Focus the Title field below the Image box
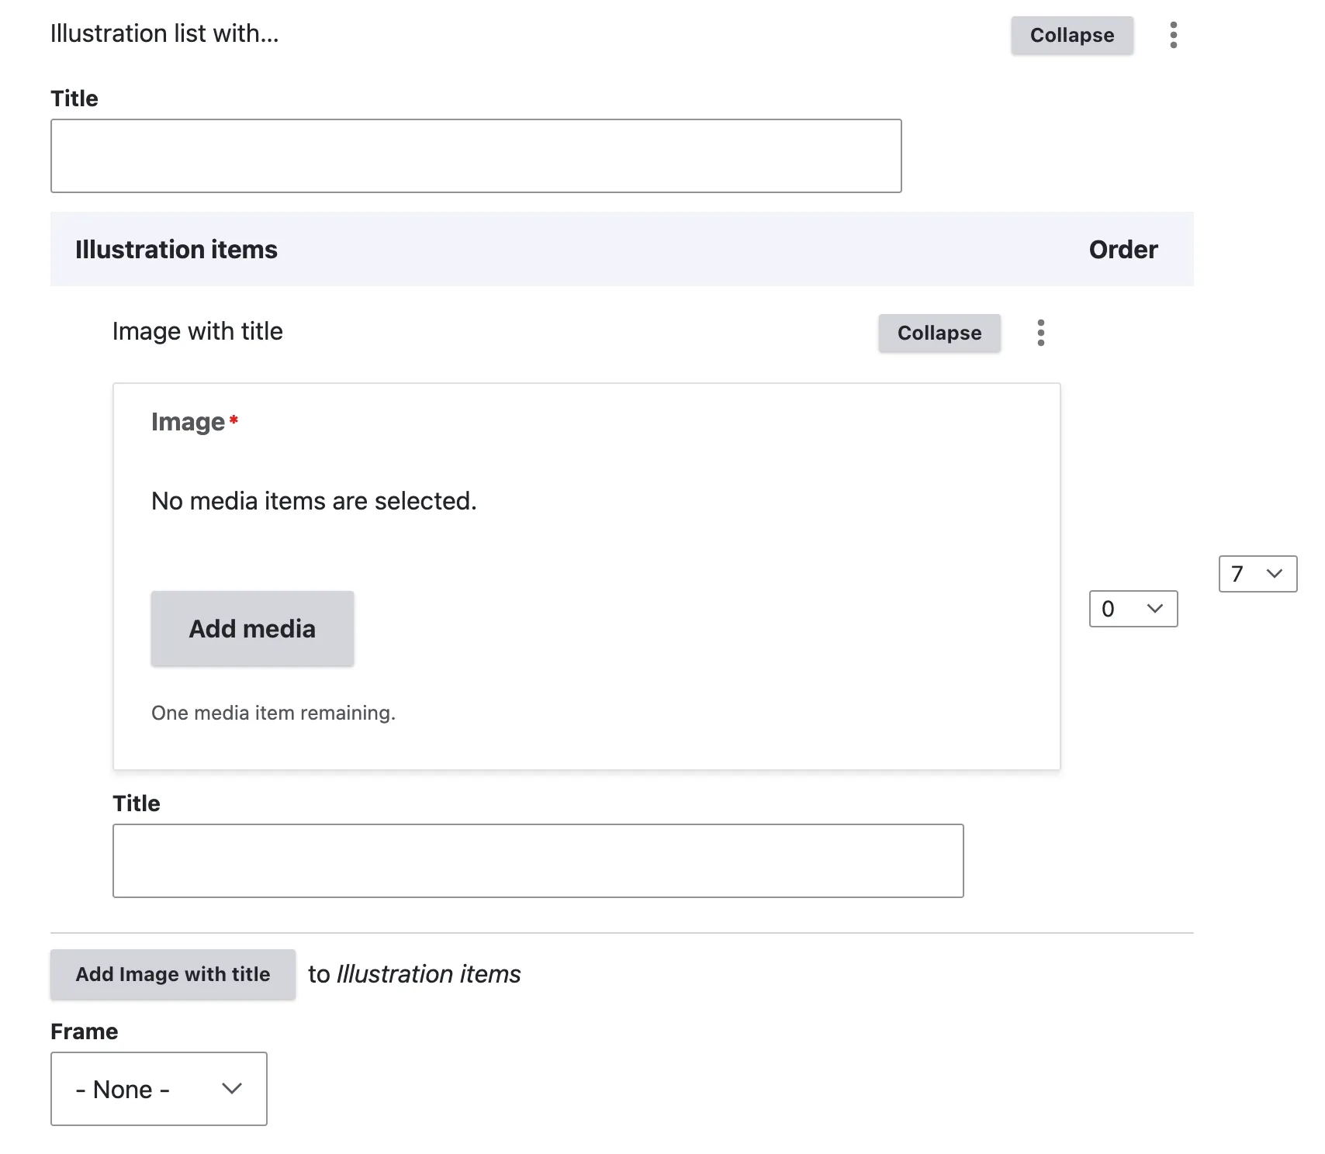This screenshot has height=1154, width=1325. (x=538, y=861)
